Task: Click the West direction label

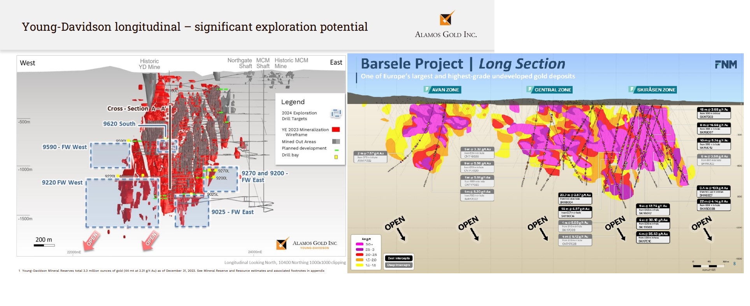Action: pos(27,63)
